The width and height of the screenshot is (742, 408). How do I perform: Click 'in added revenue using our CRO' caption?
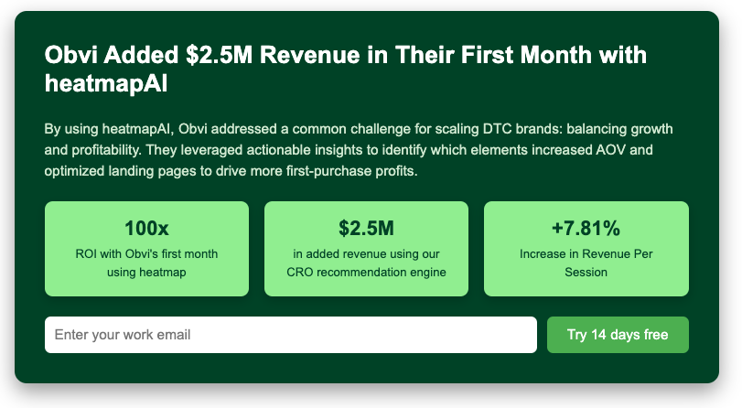coord(366,263)
